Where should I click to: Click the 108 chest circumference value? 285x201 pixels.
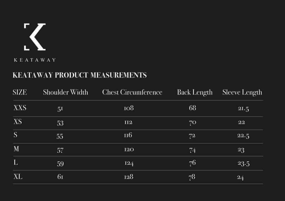pos(129,108)
